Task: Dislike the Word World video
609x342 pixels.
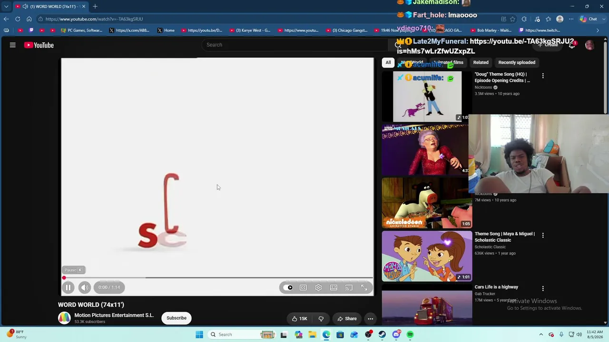Action: click(x=321, y=319)
